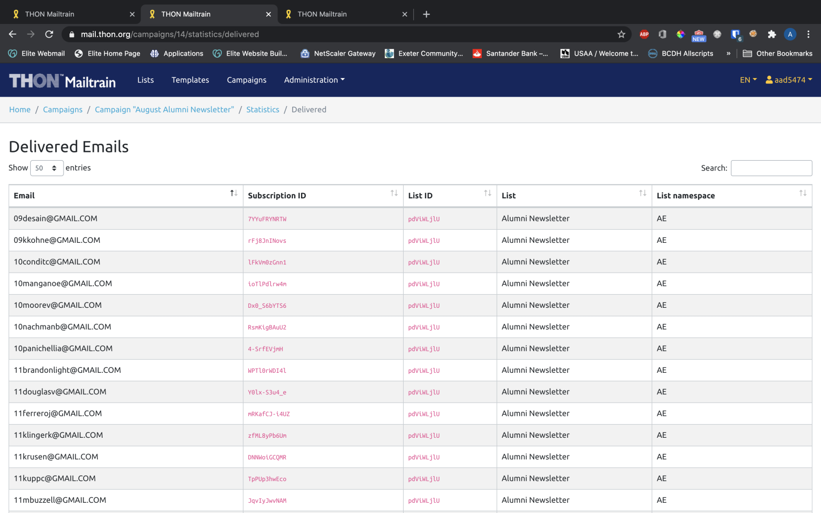Image resolution: width=821 pixels, height=513 pixels.
Task: Click the Statistics breadcrumb link
Action: 263,109
